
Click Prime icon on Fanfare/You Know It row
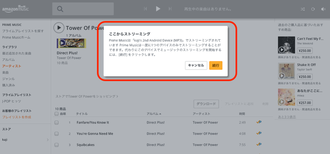tap(259, 122)
